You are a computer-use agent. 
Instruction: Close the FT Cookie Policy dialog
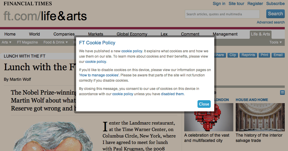[x=204, y=104]
